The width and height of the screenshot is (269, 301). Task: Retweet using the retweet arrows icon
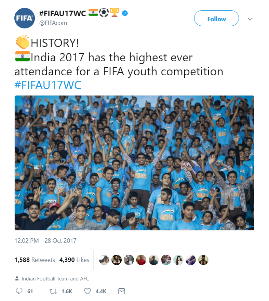(53, 291)
